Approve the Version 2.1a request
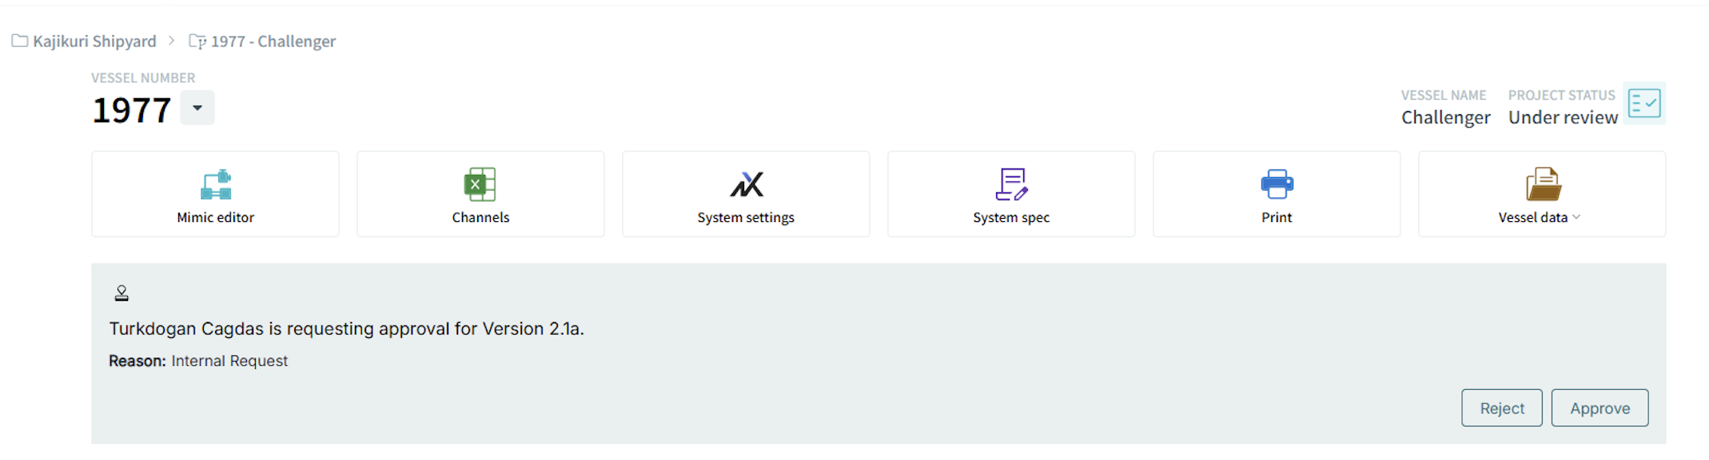Image resolution: width=1709 pixels, height=460 pixels. click(1599, 408)
